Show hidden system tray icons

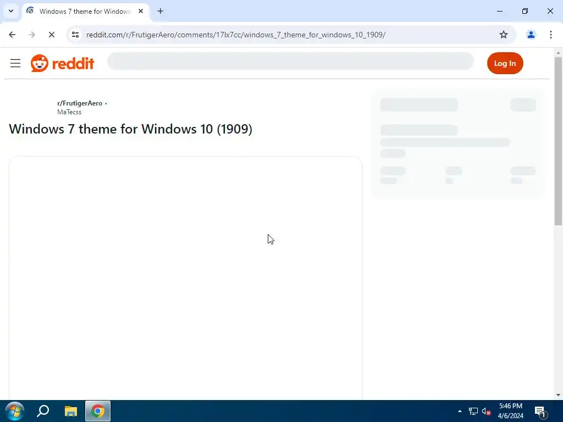(460, 411)
